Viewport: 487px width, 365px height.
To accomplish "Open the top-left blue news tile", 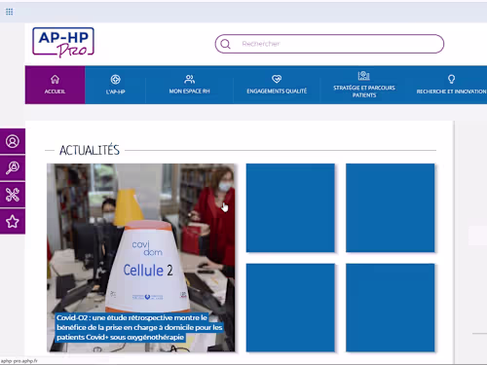I will [x=290, y=207].
